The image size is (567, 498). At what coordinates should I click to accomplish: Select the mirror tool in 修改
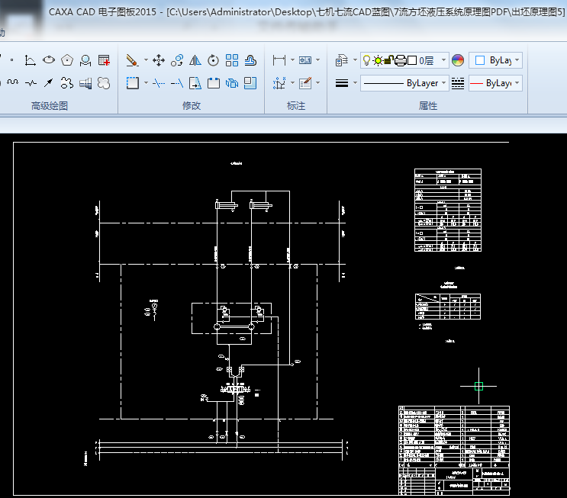(195, 59)
